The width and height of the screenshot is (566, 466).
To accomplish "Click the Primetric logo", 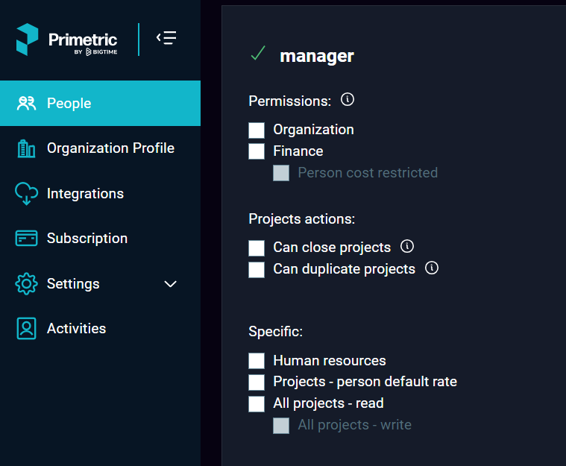I will (67, 40).
